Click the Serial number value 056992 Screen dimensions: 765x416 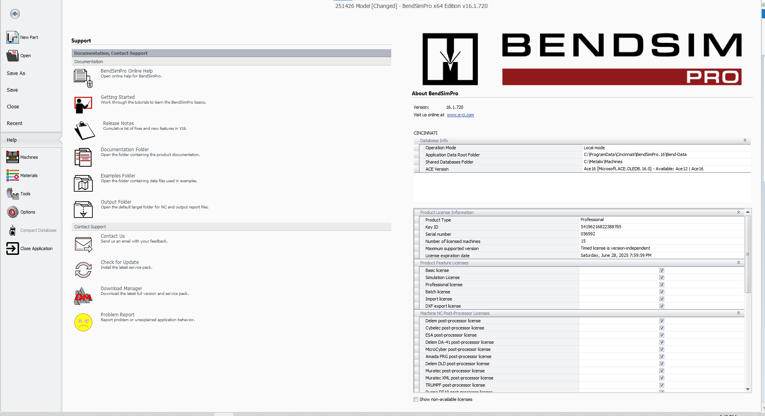(588, 234)
